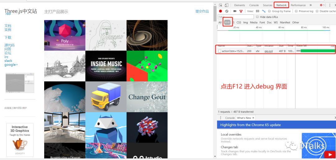Toggle the waterfall overview view icon
336x160 pixels.
pos(264,11)
